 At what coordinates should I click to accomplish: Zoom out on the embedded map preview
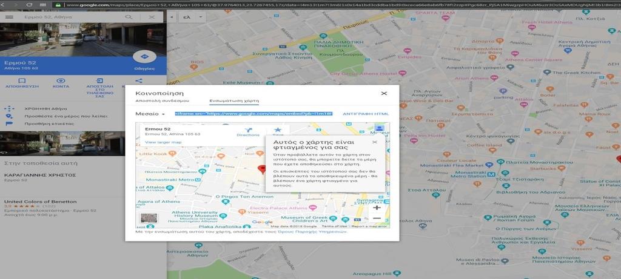pos(377,218)
